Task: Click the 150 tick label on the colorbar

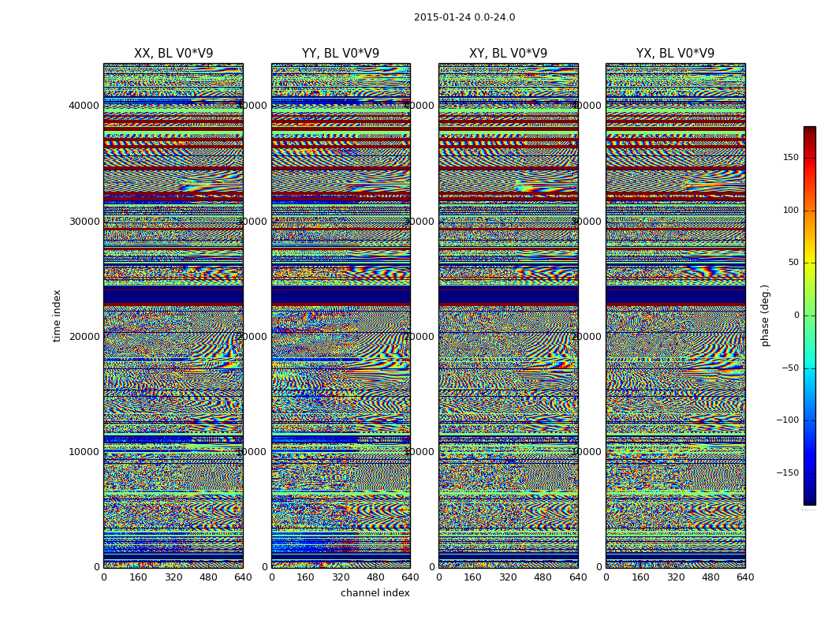Action: coord(791,157)
